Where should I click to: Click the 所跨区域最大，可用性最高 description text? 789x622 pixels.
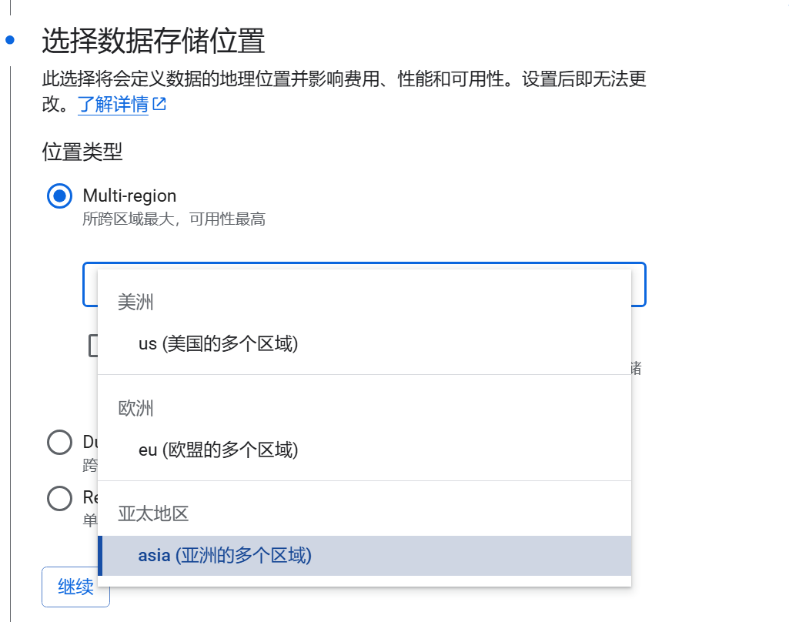tap(174, 219)
